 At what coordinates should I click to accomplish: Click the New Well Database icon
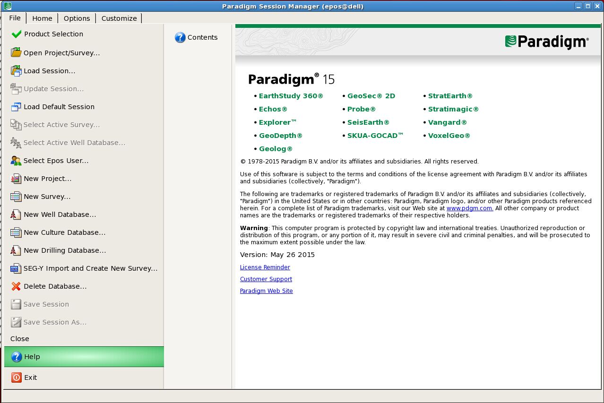click(x=16, y=214)
